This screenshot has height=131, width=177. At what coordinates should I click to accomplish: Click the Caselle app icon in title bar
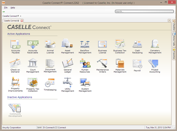pyautogui.click(x=3, y=3)
